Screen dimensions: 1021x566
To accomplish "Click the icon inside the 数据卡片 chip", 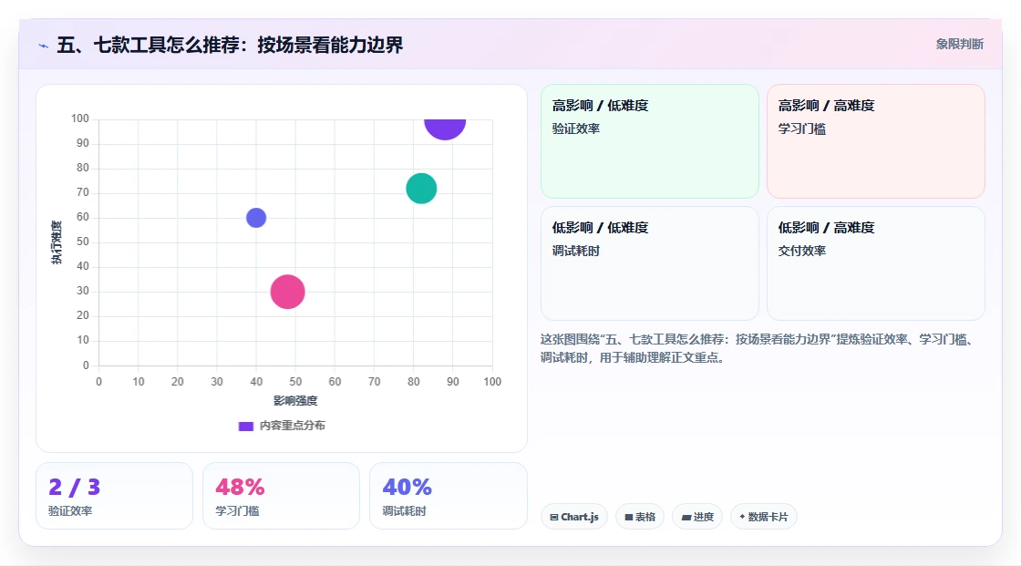I will pos(742,517).
